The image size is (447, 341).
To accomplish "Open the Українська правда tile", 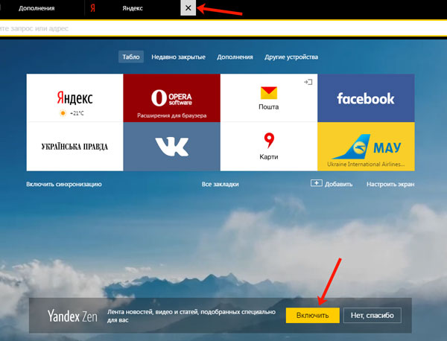I will (x=74, y=146).
